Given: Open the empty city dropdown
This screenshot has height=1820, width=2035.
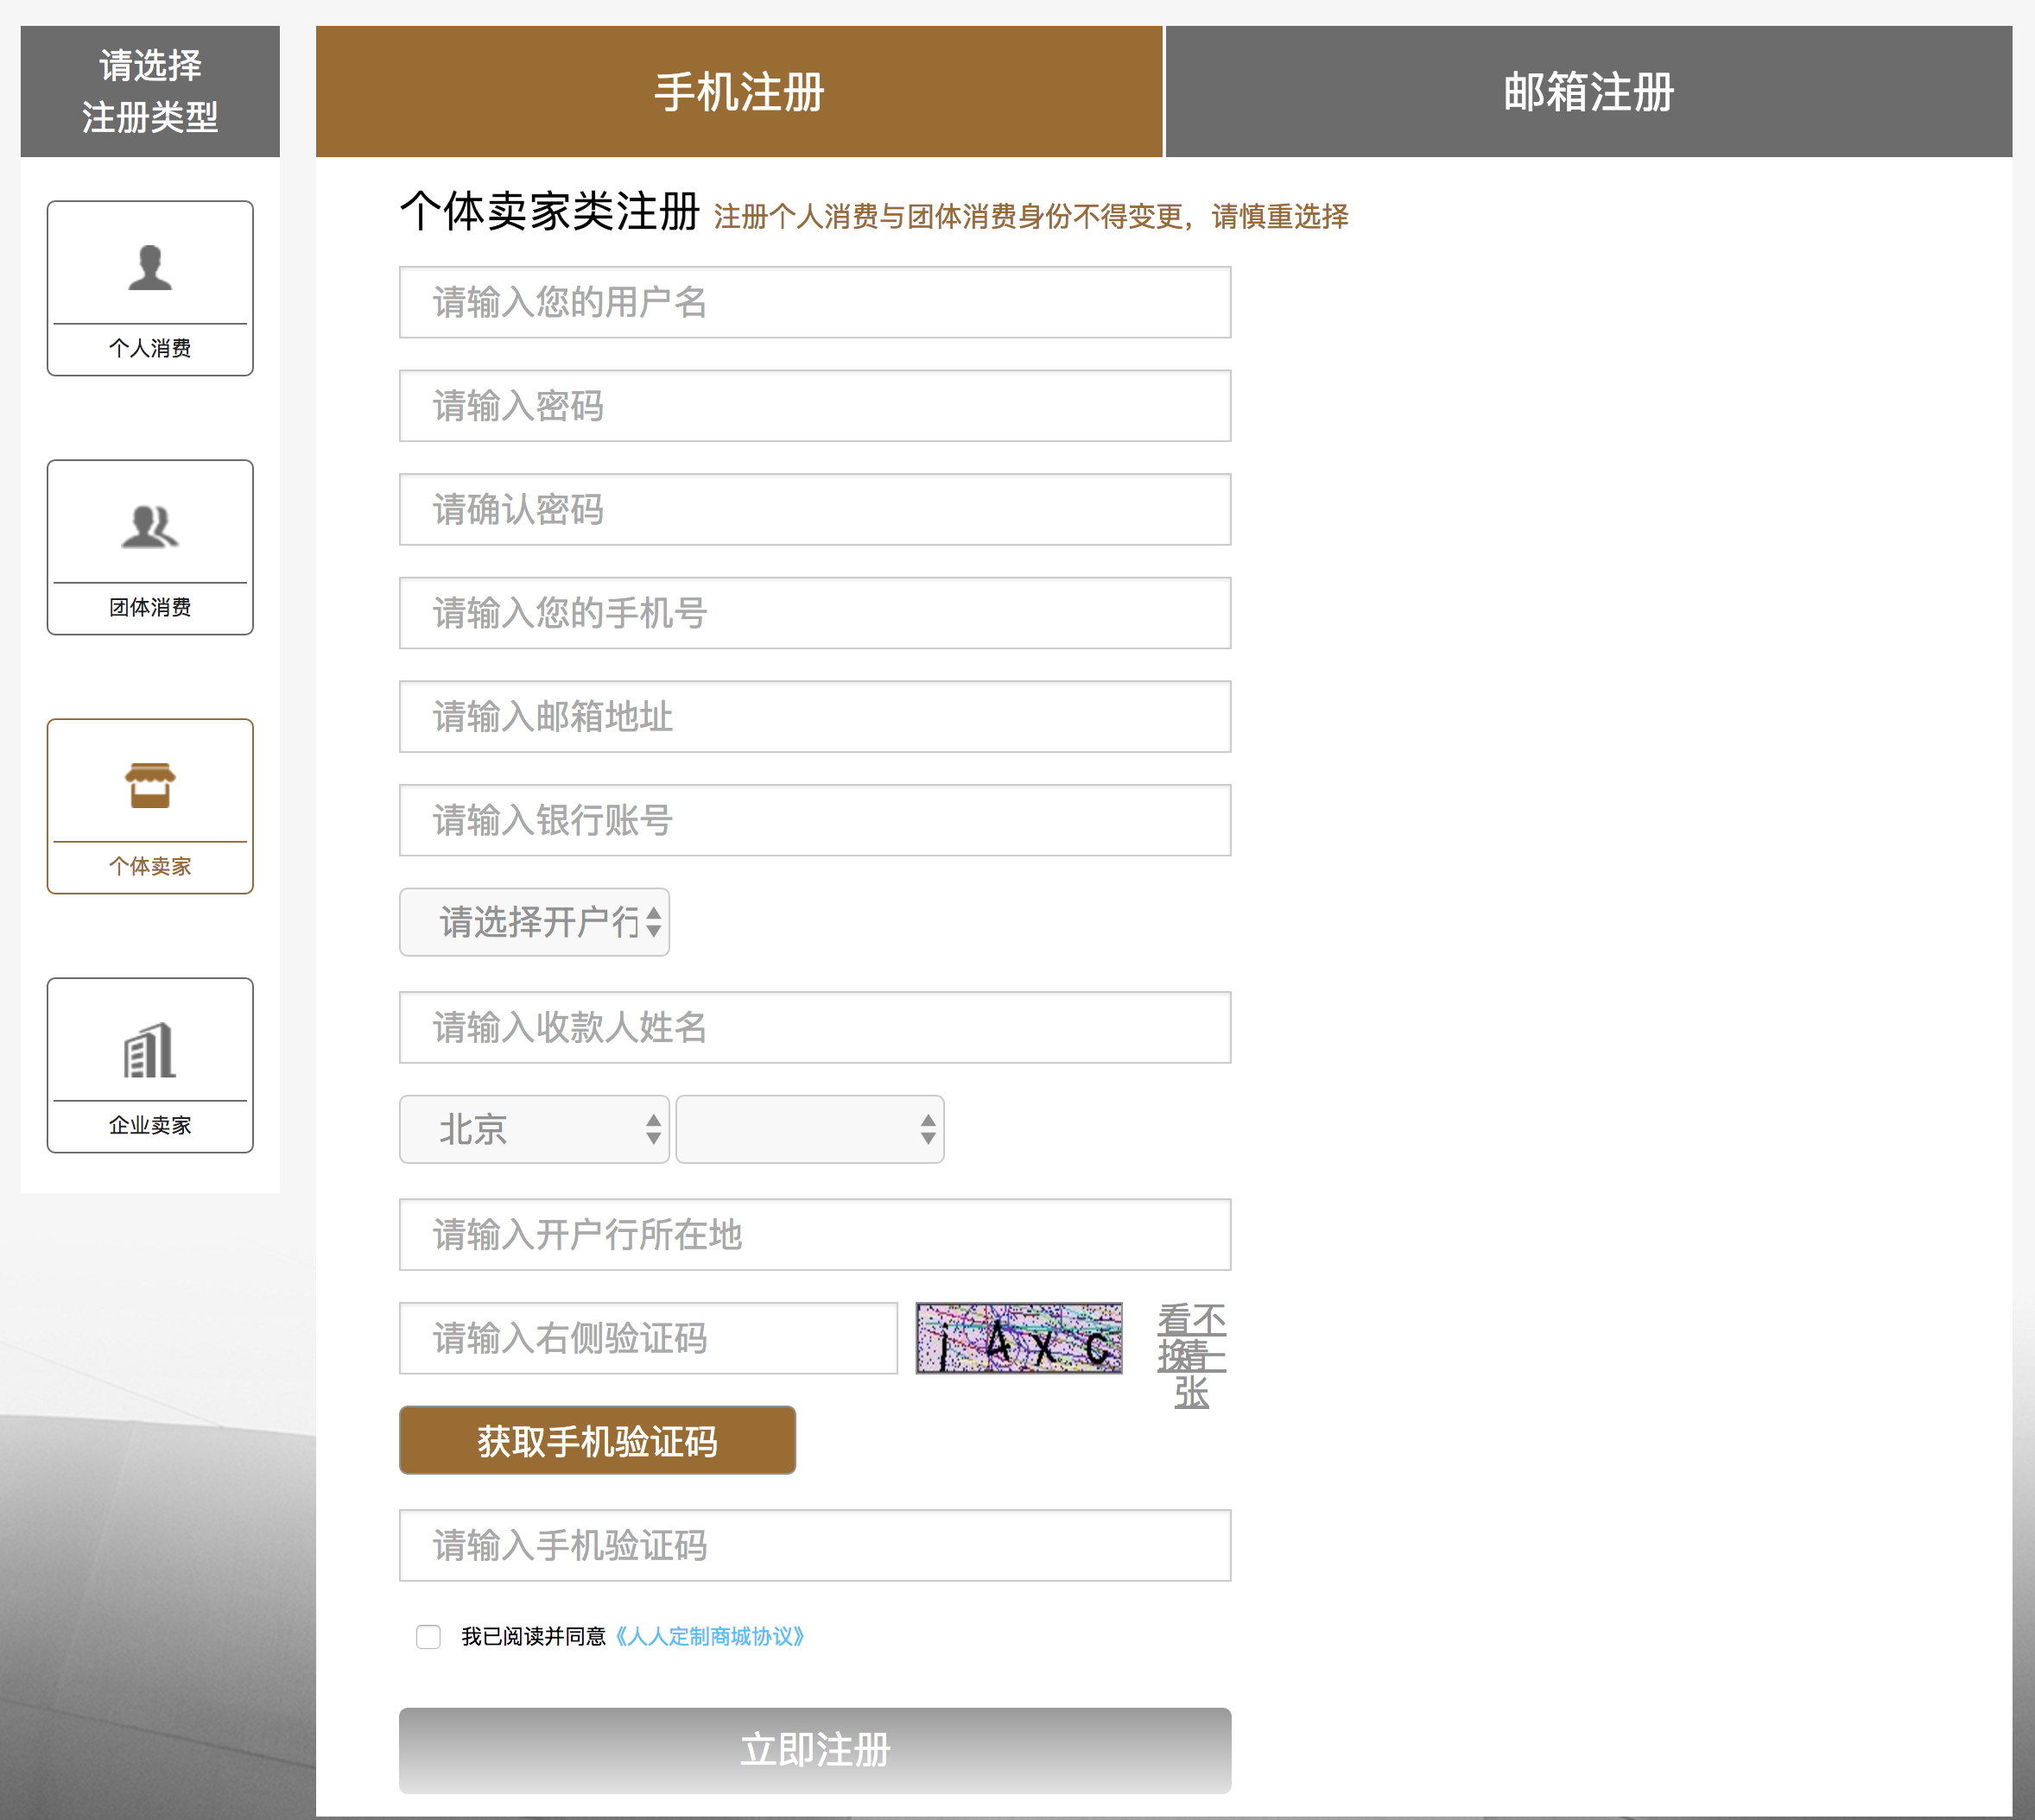Looking at the screenshot, I should point(809,1129).
